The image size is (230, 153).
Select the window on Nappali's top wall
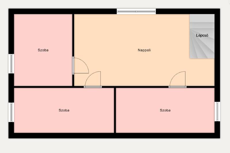click(x=136, y=11)
